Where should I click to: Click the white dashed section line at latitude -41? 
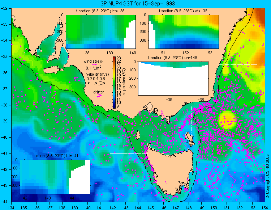click(129, 153)
